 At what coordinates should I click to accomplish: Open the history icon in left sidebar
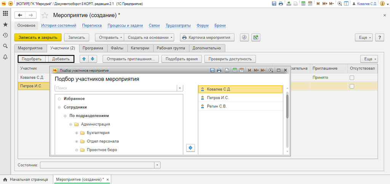[5, 35]
